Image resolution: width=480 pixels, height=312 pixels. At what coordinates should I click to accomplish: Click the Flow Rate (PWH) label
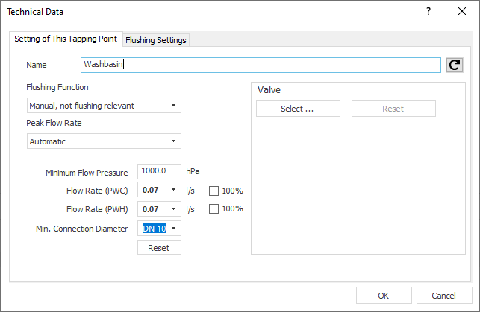coord(97,209)
